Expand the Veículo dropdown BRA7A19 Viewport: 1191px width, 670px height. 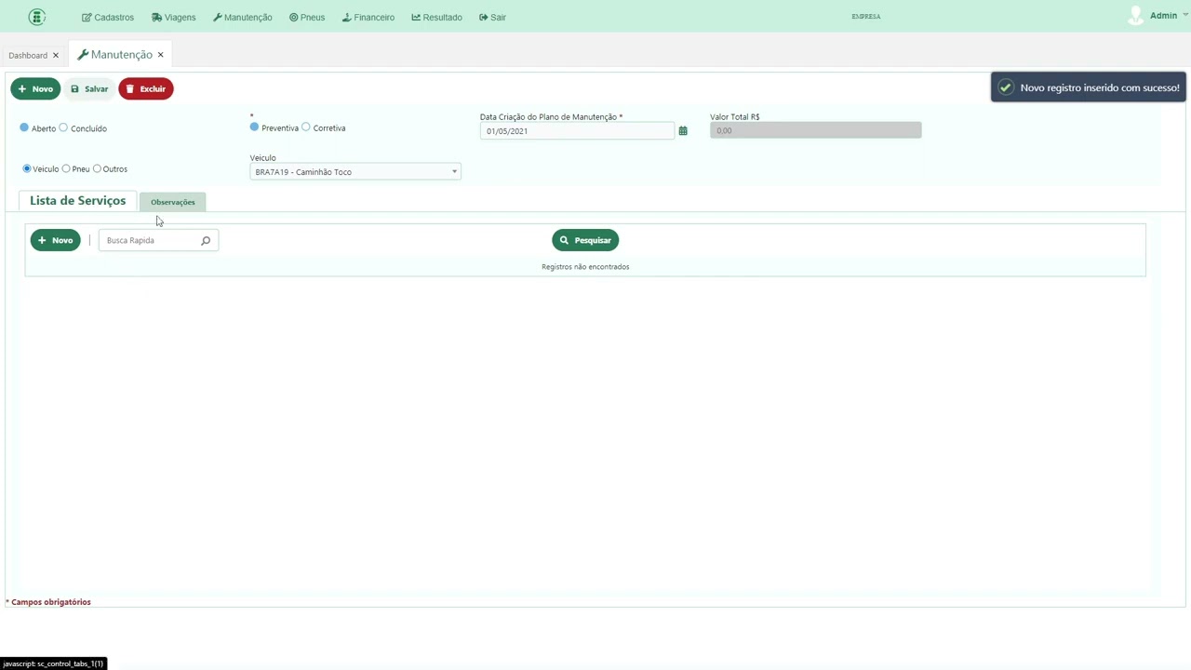point(355,172)
